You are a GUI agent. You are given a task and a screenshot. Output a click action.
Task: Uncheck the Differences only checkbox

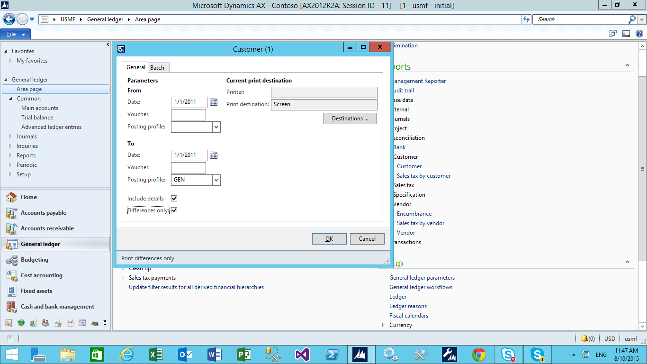[x=174, y=210]
